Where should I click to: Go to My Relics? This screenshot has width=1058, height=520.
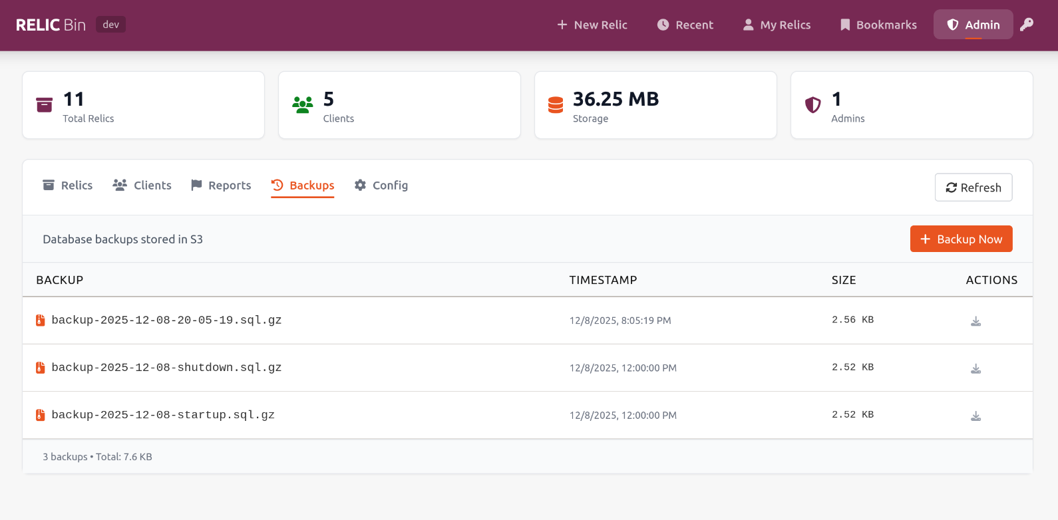tap(777, 25)
